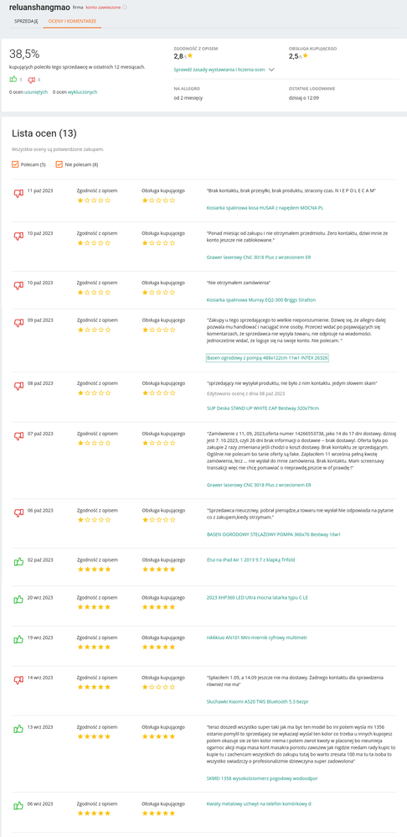Open Słuchawki Xiaomi A520 TWS Bluetooth link
The height and width of the screenshot is (837, 407).
coord(257,701)
